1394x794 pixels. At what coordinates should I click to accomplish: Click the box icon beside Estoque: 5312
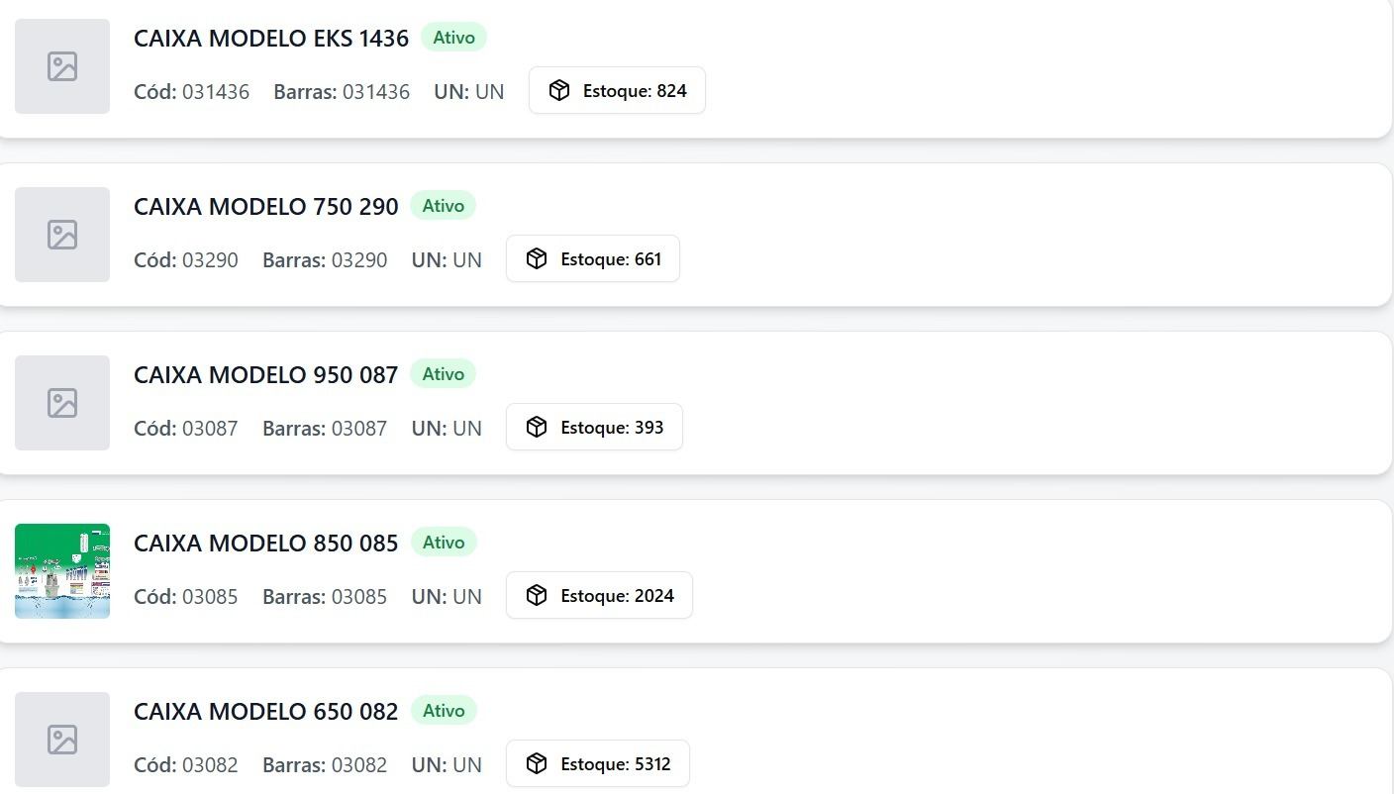[537, 764]
